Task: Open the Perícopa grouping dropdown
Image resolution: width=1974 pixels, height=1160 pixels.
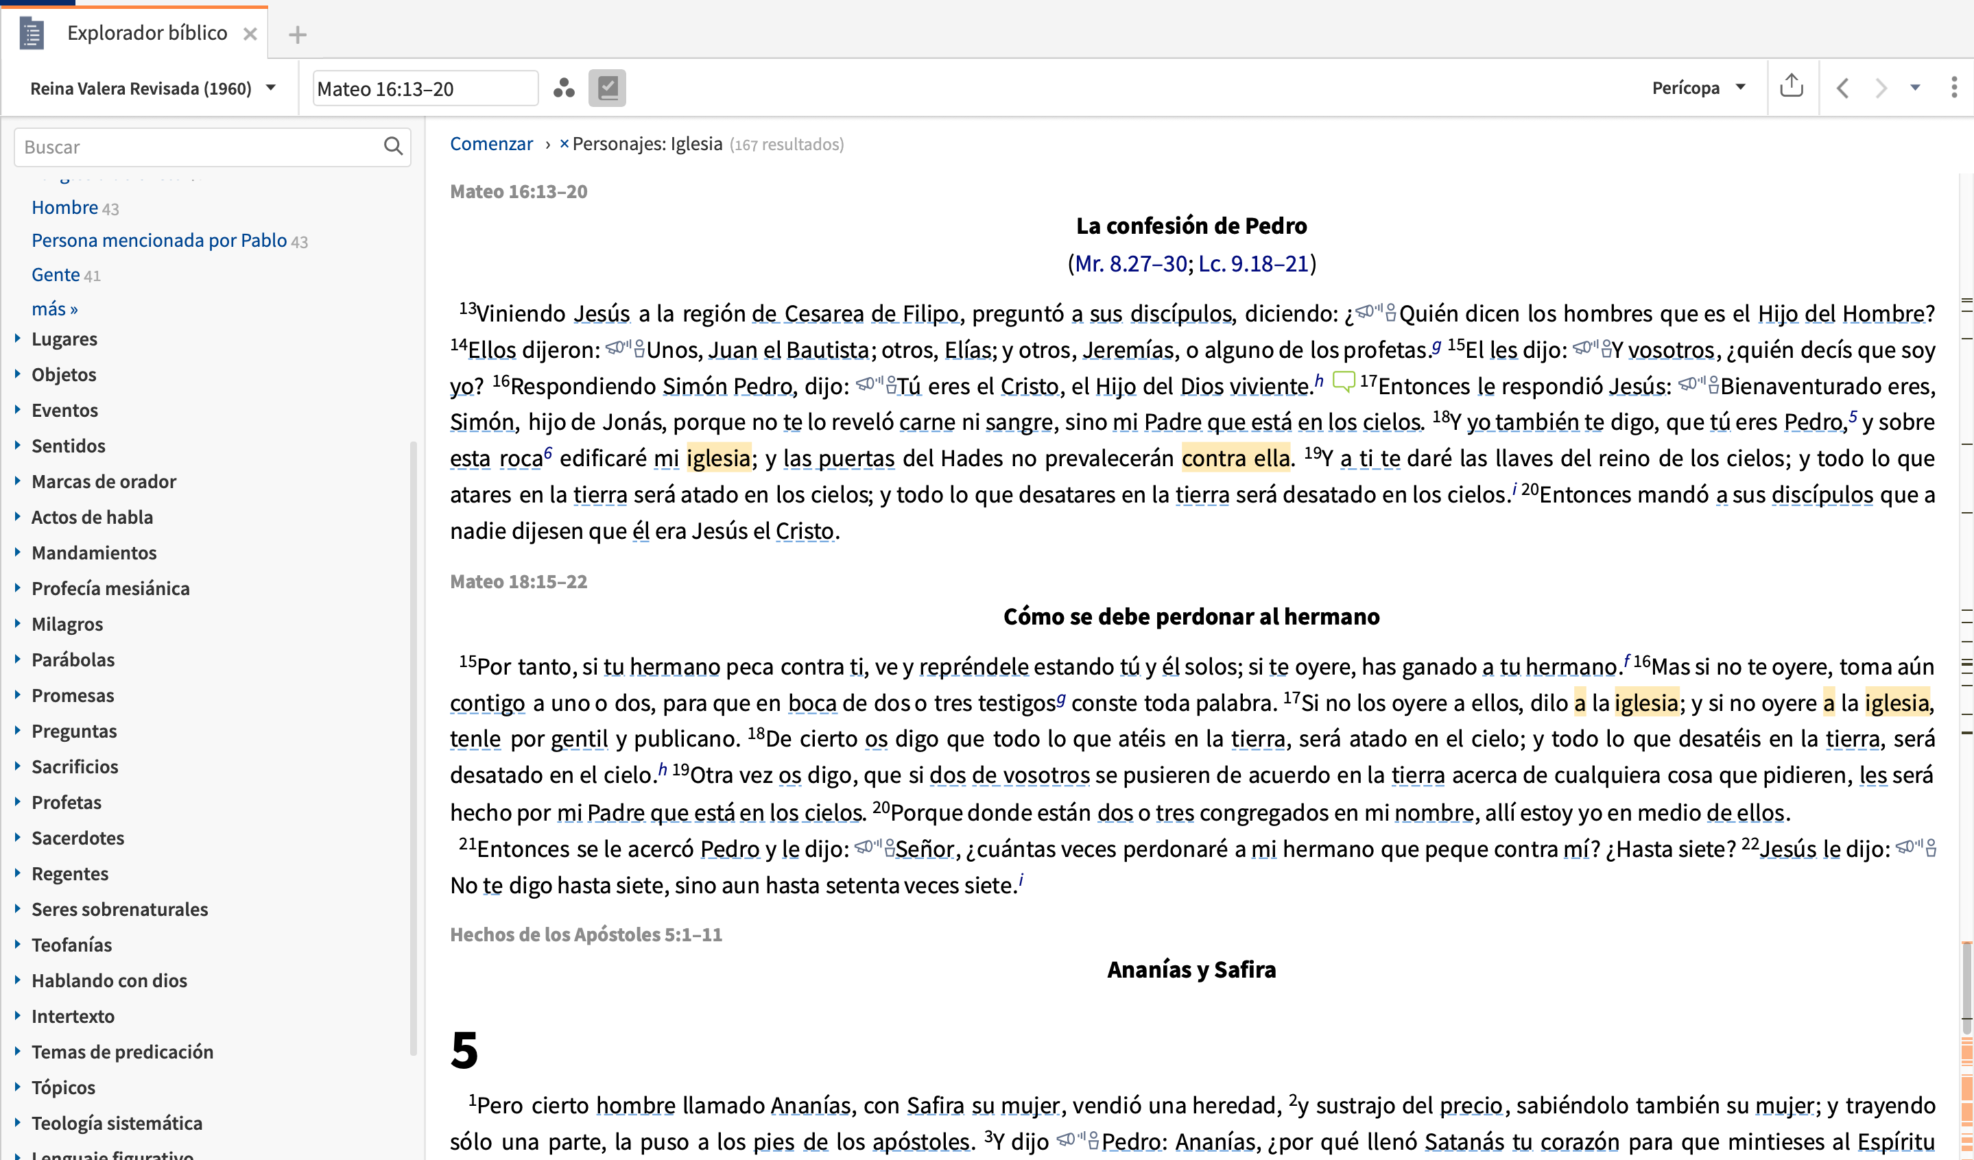Action: pos(1699,88)
